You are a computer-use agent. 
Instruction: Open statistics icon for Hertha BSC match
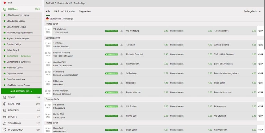point(122,116)
